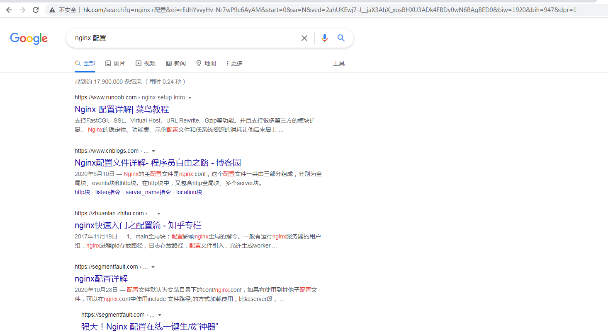Expand dropdown arrow next to cnblogs.com URL
608x332 pixels.
point(153,151)
